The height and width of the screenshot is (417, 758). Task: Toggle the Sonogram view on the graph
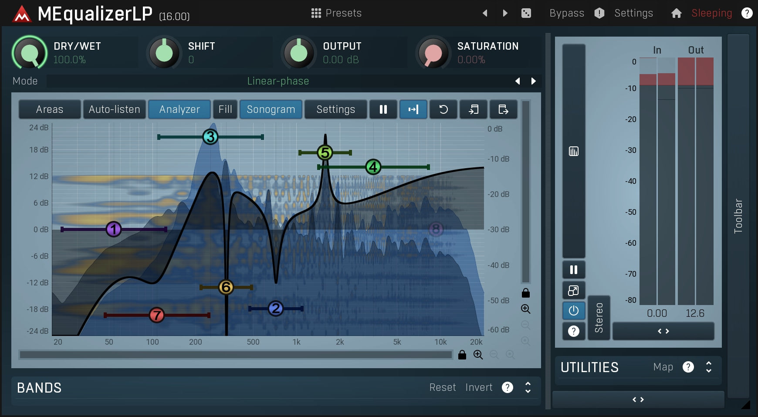tap(271, 109)
